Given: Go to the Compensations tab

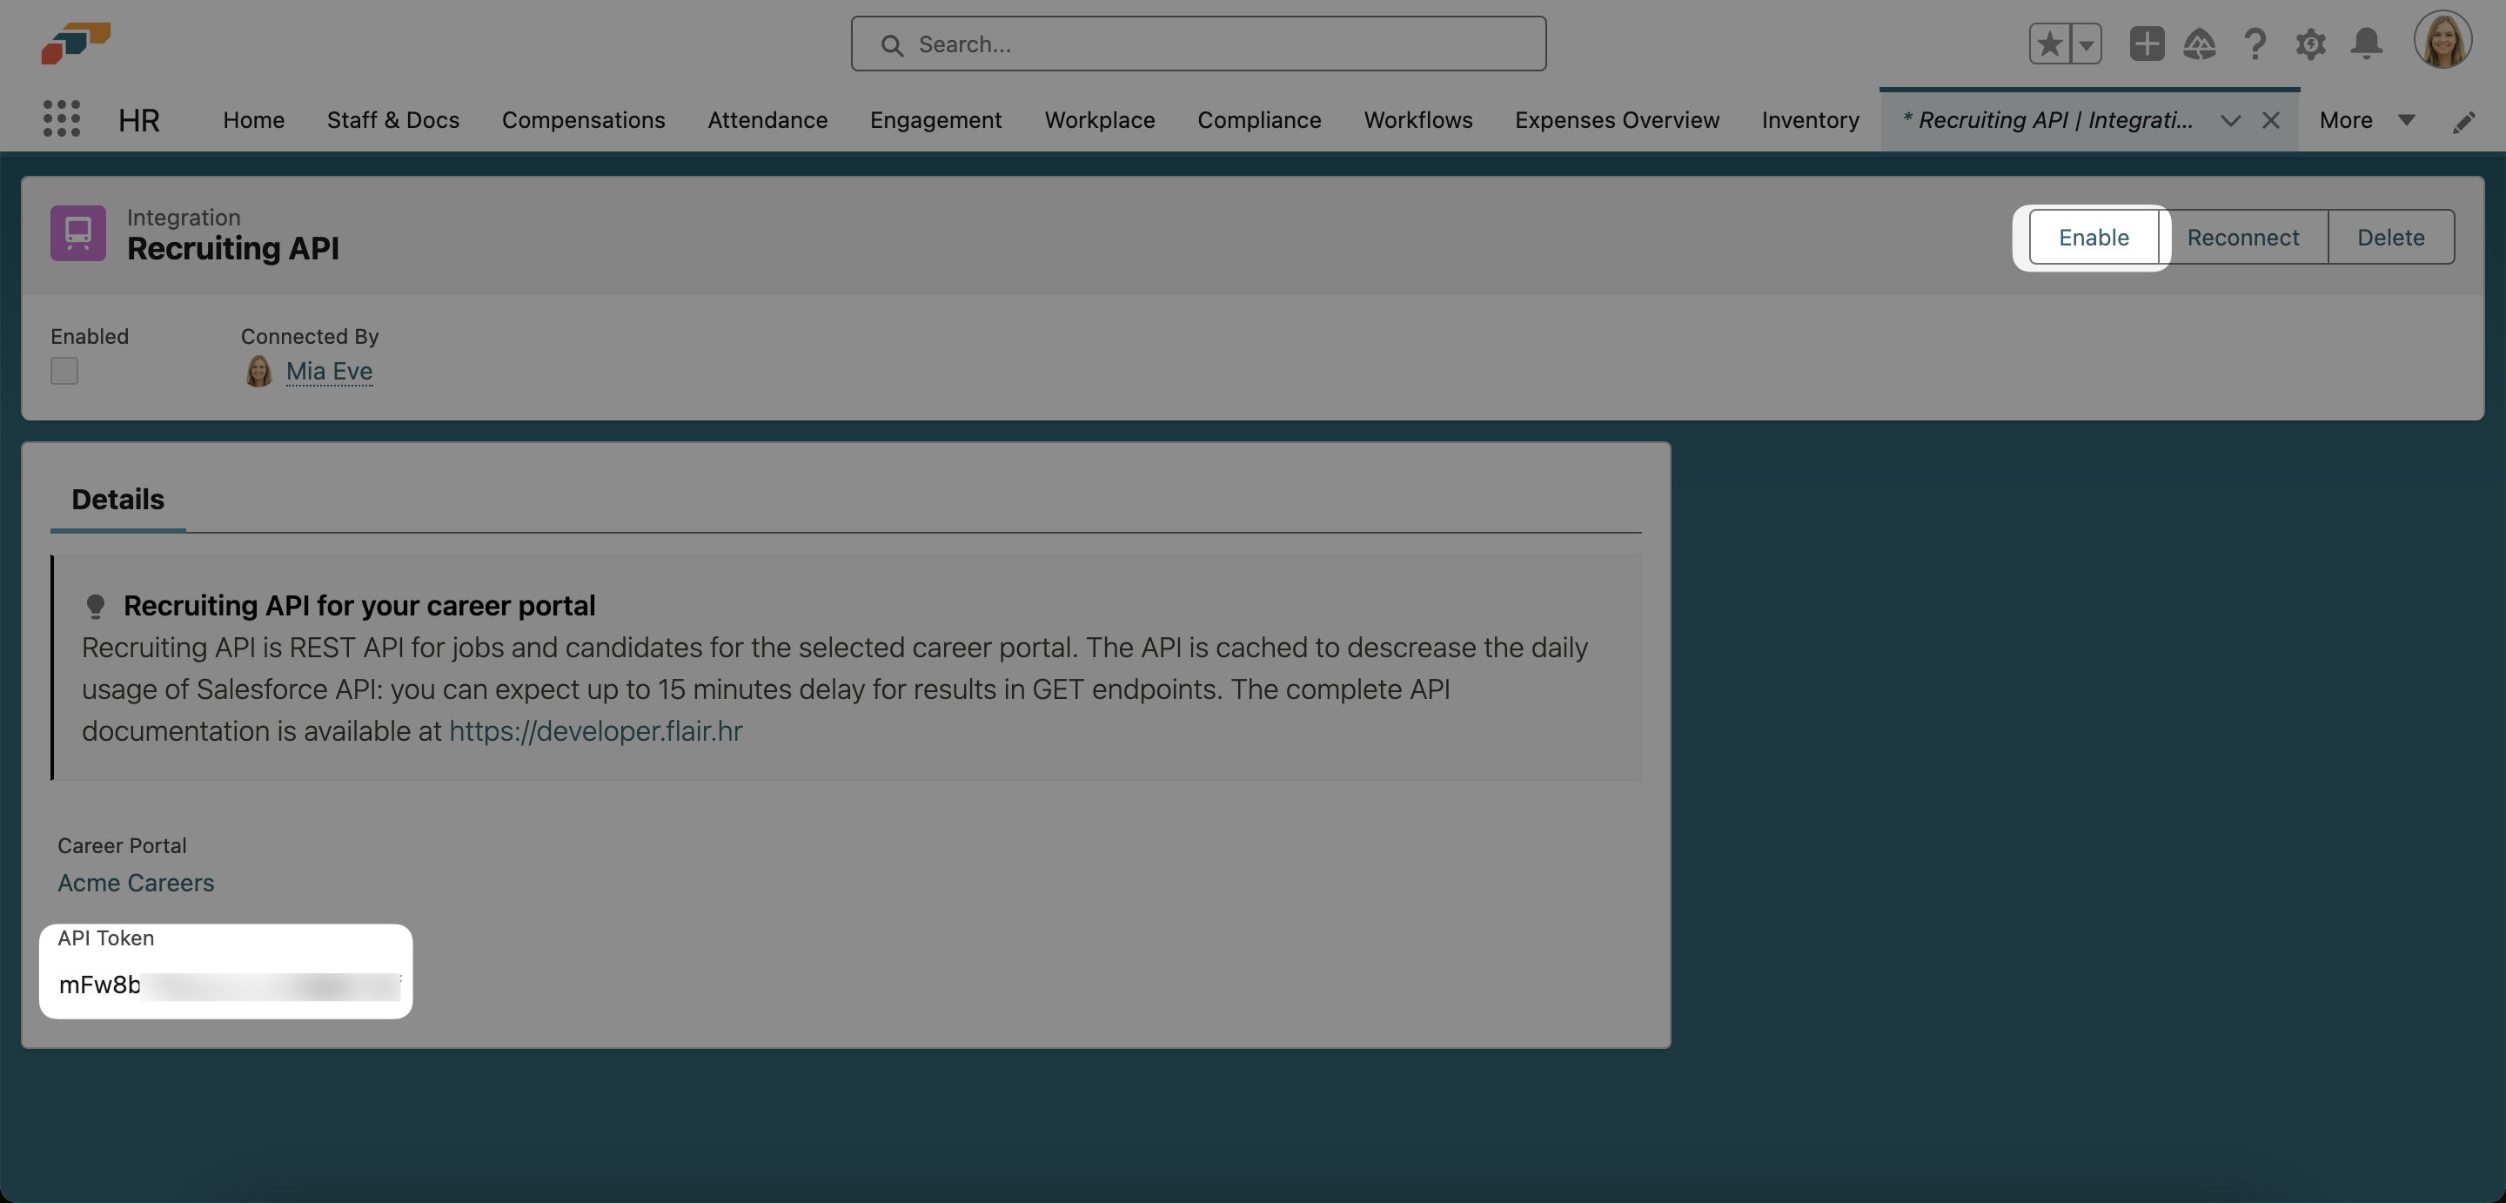Looking at the screenshot, I should 583,120.
